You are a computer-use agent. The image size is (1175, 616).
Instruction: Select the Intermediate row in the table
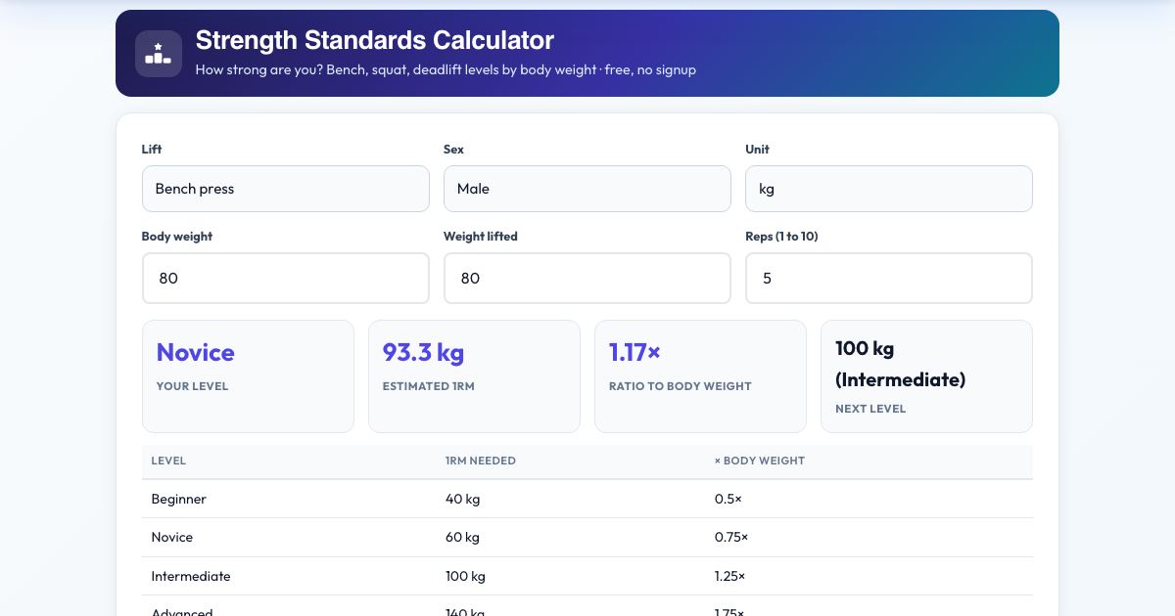[587, 576]
